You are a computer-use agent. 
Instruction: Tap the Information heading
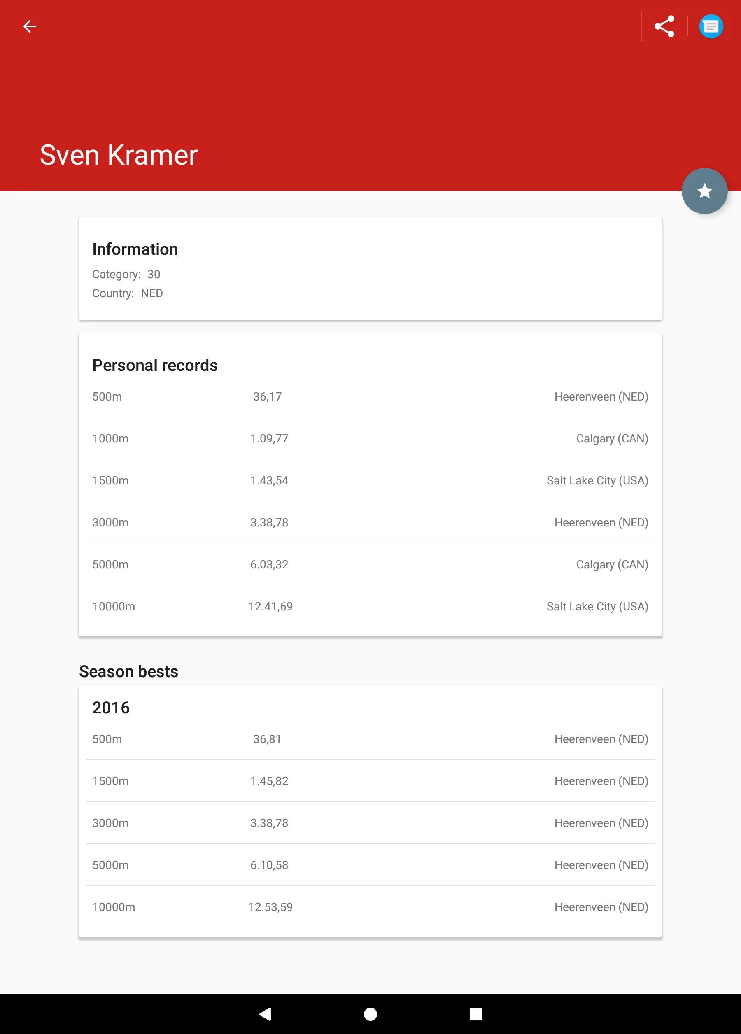coord(135,249)
